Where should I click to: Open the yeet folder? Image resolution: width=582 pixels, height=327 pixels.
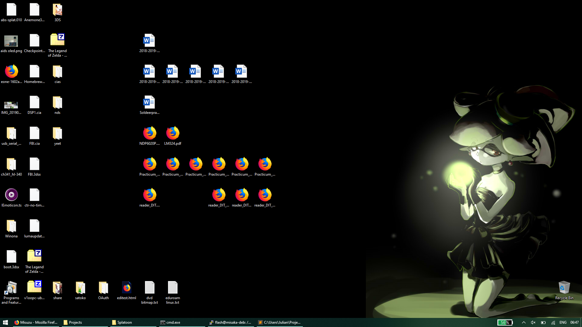[57, 136]
